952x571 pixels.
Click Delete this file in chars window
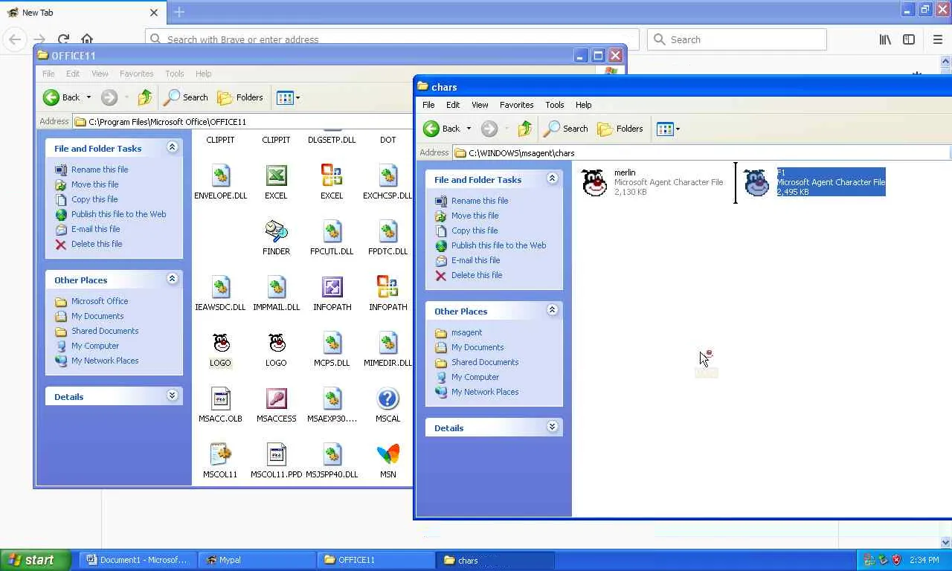coord(477,275)
